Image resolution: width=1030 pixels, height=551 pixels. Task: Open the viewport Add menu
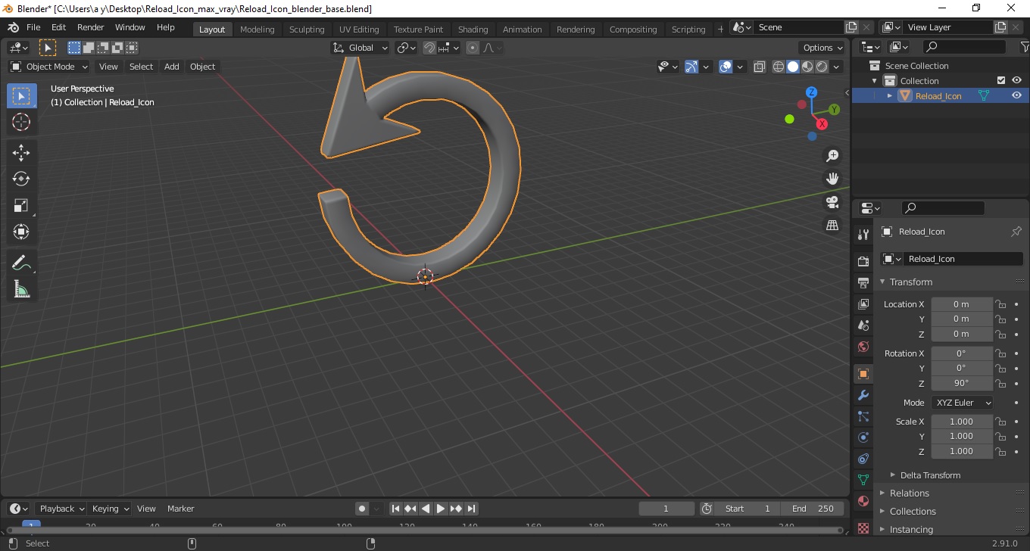[x=172, y=67]
